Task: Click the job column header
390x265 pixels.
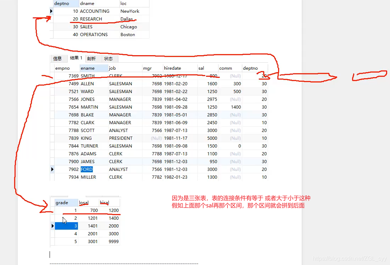Action: pos(125,68)
